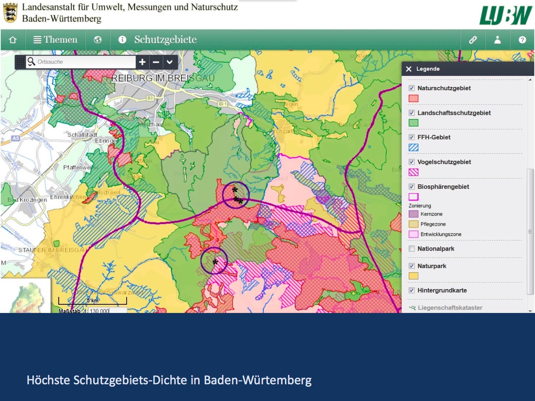Image resolution: width=535 pixels, height=401 pixels.
Task: Open the globe map selection icon
Action: [98, 40]
